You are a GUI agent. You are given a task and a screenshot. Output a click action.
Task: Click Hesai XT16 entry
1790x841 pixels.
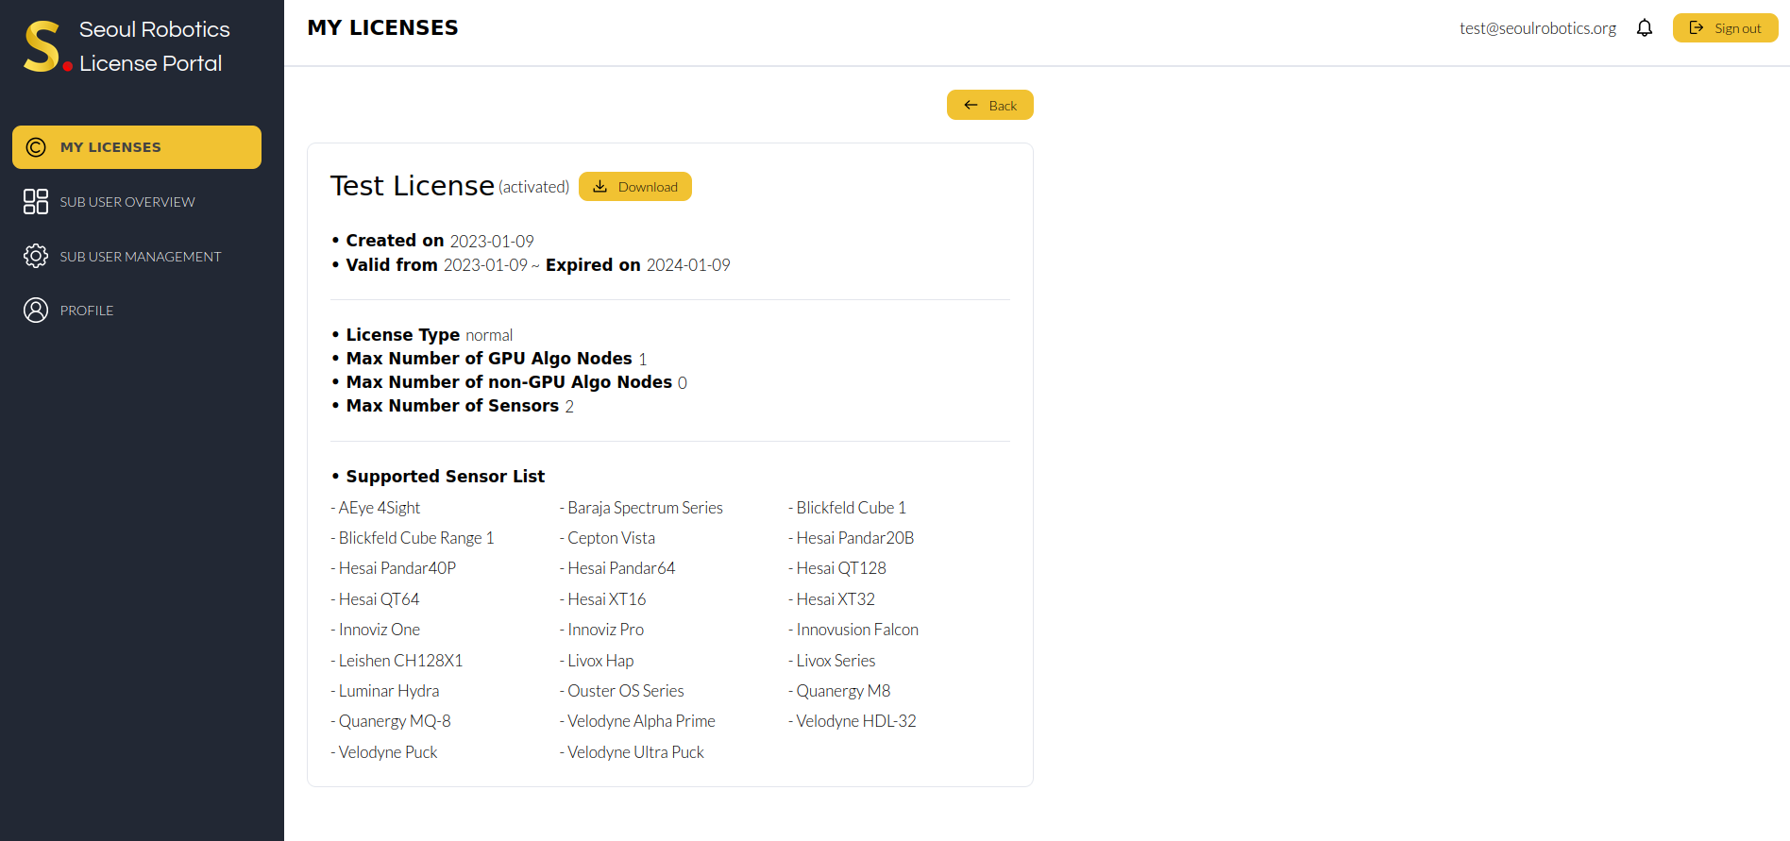[x=603, y=599]
